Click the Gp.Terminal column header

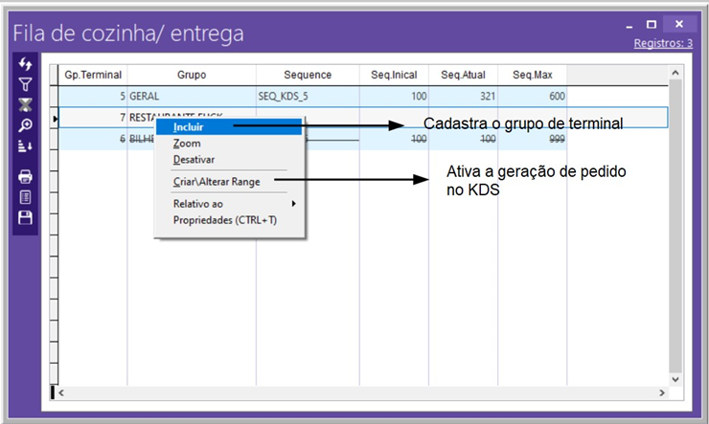click(94, 75)
